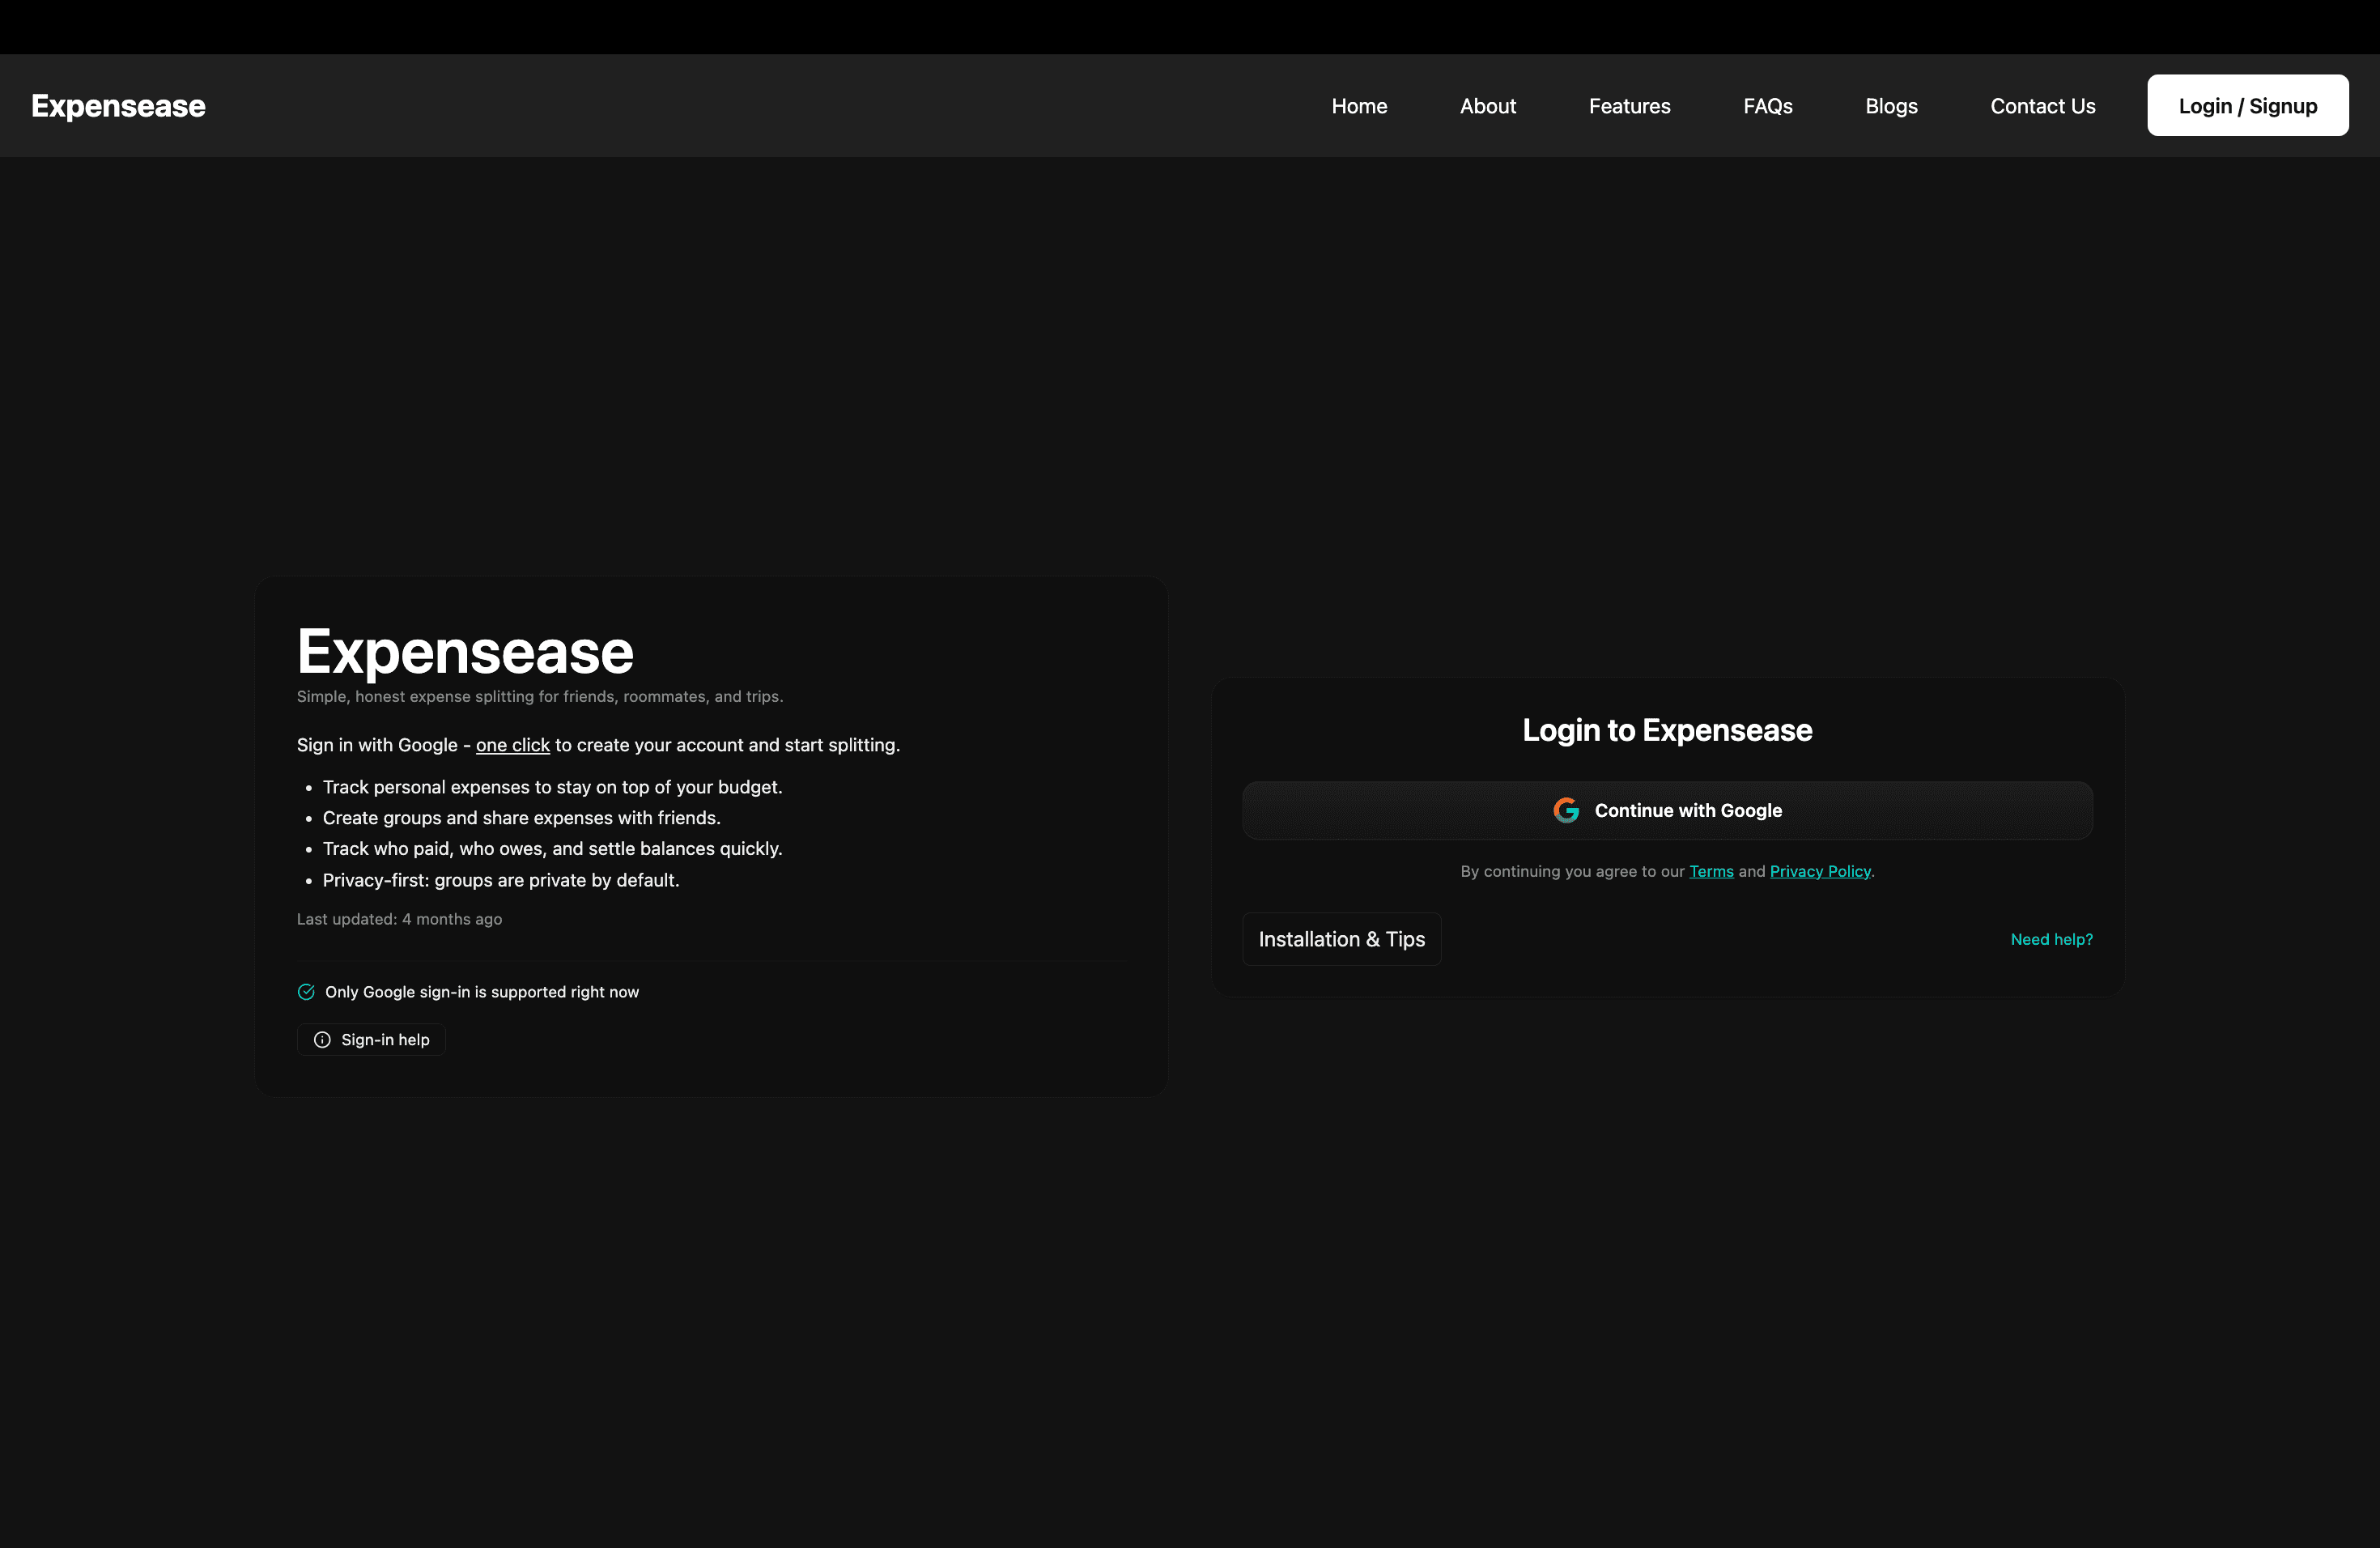Image resolution: width=2380 pixels, height=1548 pixels.
Task: Click the Google logo icon
Action: click(x=1566, y=810)
